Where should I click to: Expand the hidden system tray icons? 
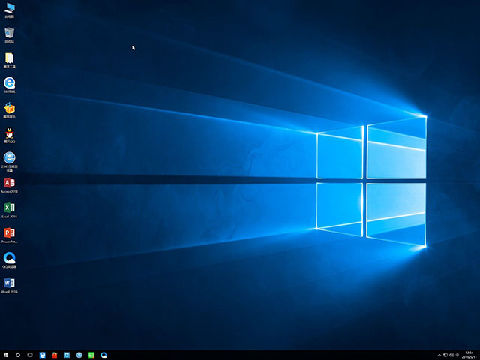pyautogui.click(x=439, y=354)
